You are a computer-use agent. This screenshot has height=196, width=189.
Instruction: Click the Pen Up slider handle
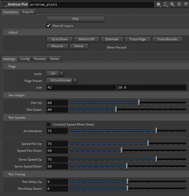click(139, 103)
